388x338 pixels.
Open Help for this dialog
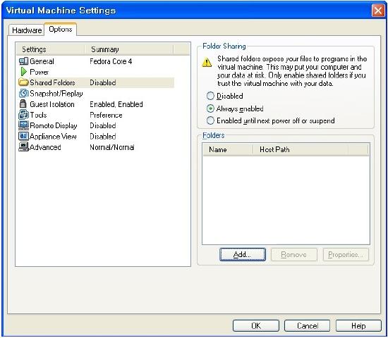[358, 325]
